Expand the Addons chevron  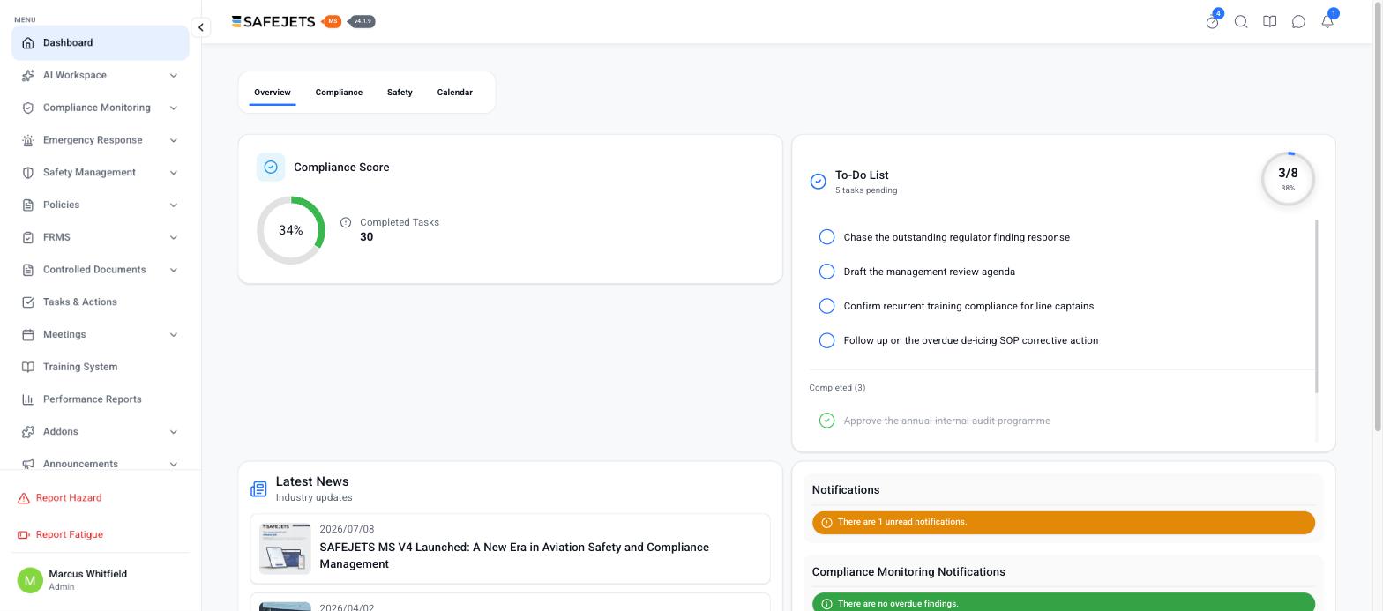click(x=174, y=432)
